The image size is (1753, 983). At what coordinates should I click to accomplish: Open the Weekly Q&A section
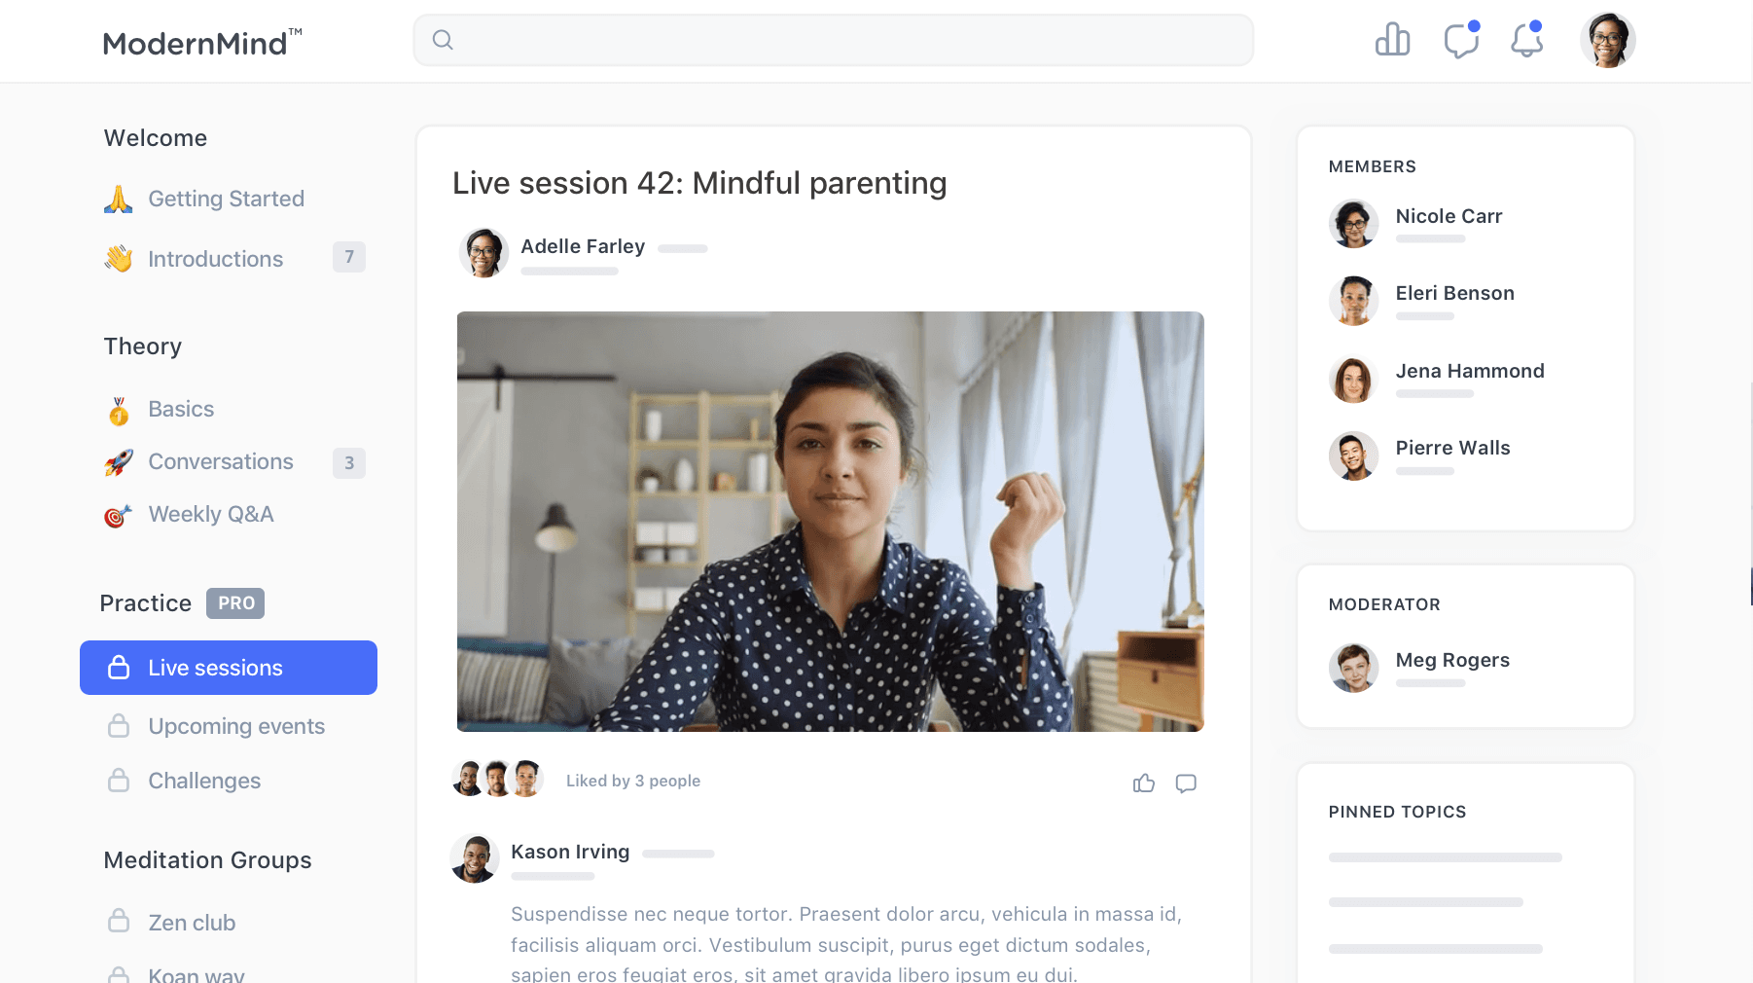click(x=211, y=514)
